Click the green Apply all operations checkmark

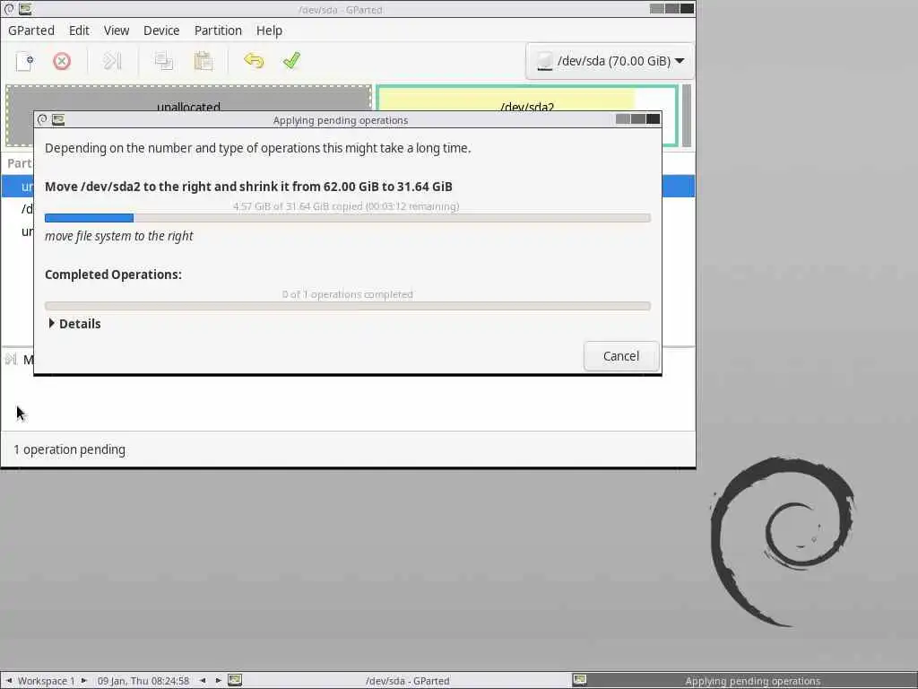click(291, 60)
